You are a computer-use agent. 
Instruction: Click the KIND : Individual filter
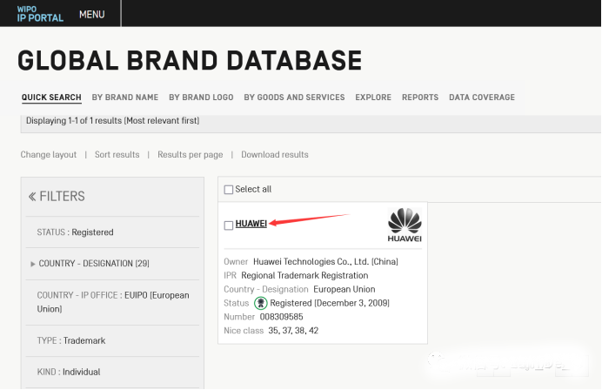pyautogui.click(x=69, y=372)
